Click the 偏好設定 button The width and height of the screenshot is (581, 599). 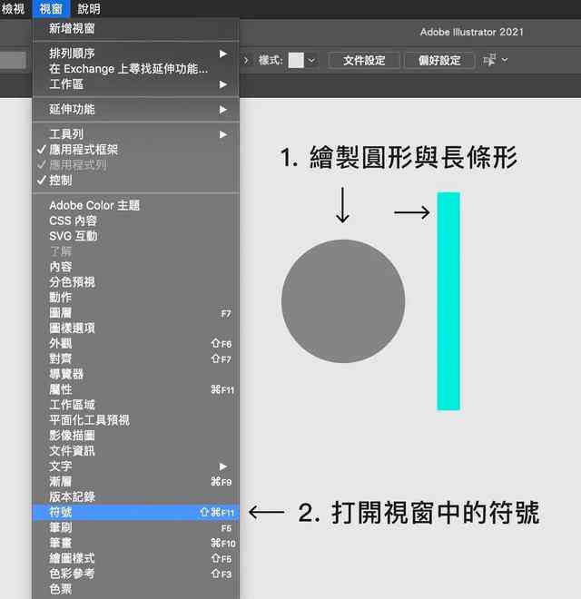coord(439,61)
